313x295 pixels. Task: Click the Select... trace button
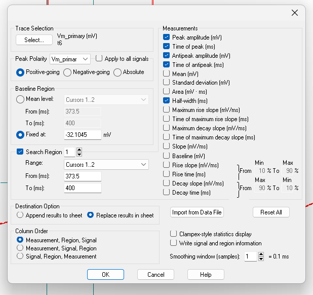[x=34, y=40]
